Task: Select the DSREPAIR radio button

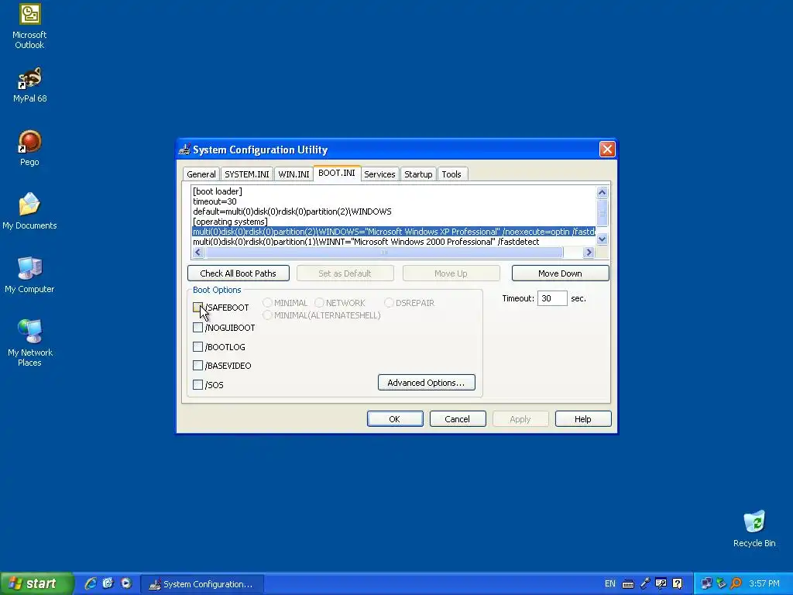Action: click(389, 303)
